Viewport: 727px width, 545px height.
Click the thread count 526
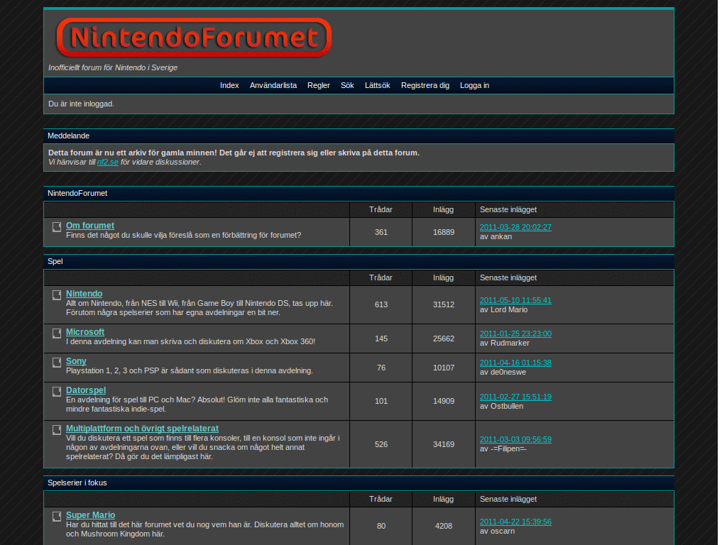pyautogui.click(x=381, y=444)
